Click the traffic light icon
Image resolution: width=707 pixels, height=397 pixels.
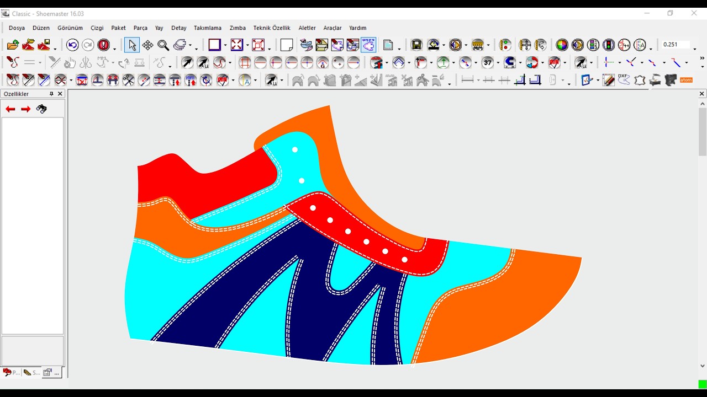(609, 45)
